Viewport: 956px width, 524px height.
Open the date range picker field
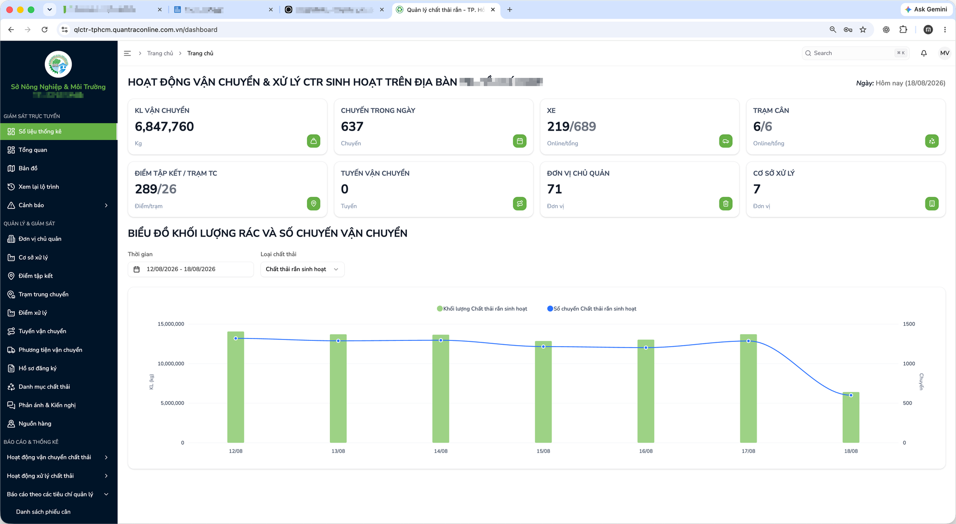click(190, 269)
